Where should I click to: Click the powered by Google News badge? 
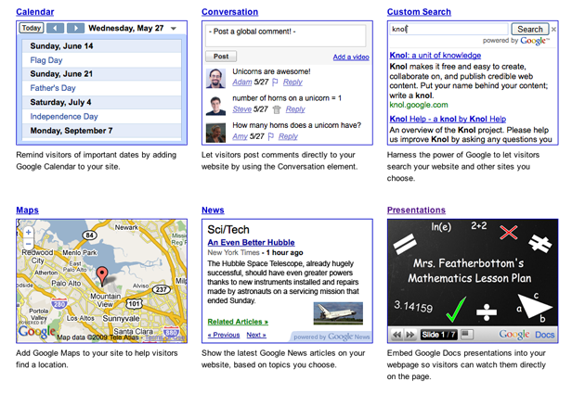[331, 337]
